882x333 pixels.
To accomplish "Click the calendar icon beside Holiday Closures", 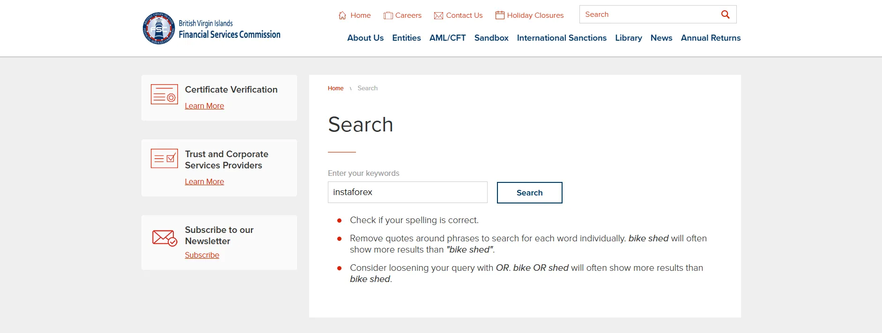I will point(500,15).
